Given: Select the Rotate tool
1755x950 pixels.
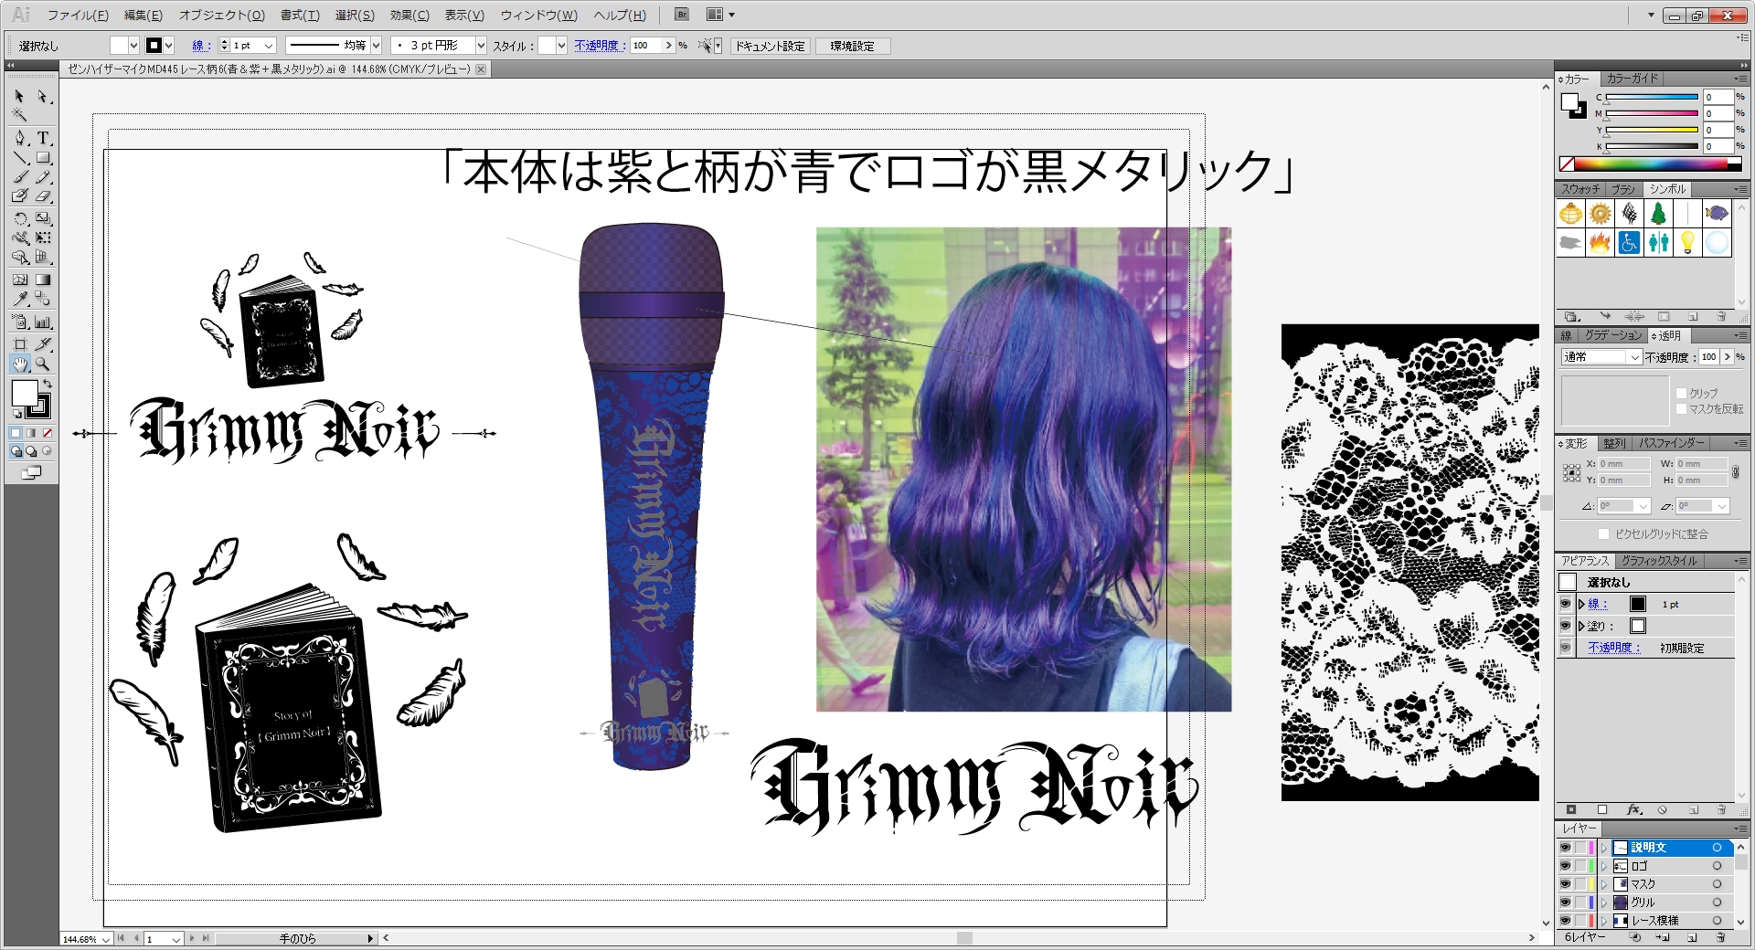Looking at the screenshot, I should coord(20,218).
